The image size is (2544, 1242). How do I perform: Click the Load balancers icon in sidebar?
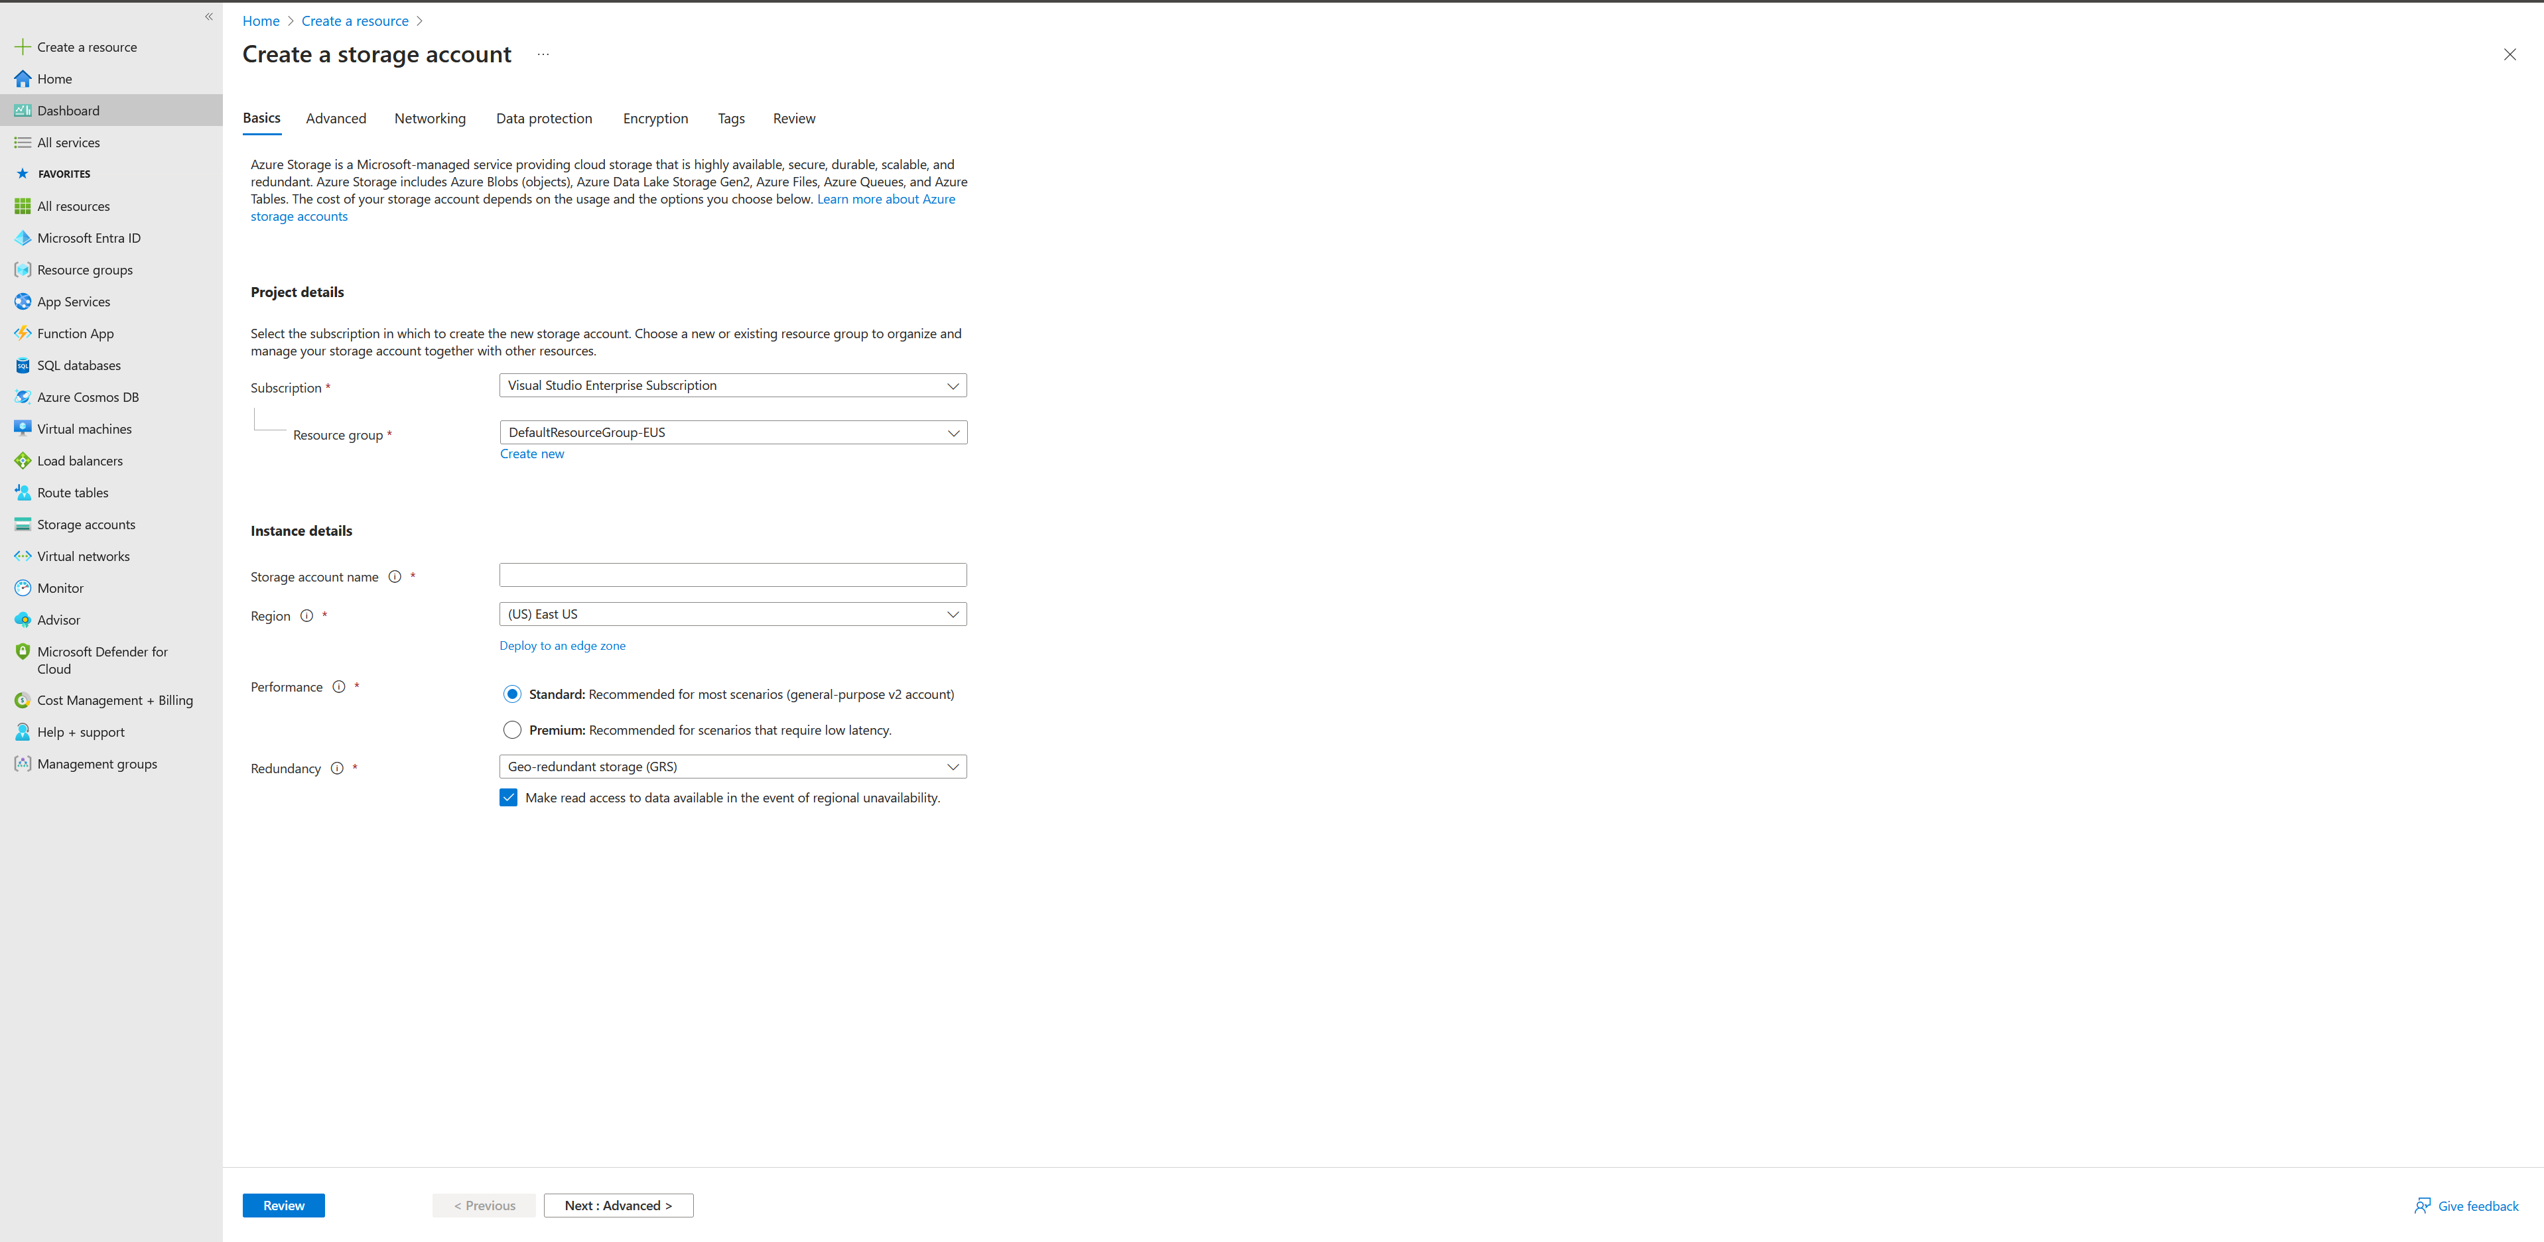(x=23, y=460)
